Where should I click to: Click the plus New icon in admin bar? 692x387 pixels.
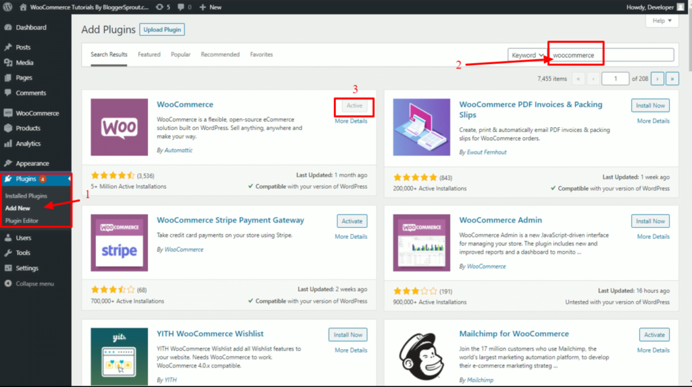[203, 7]
